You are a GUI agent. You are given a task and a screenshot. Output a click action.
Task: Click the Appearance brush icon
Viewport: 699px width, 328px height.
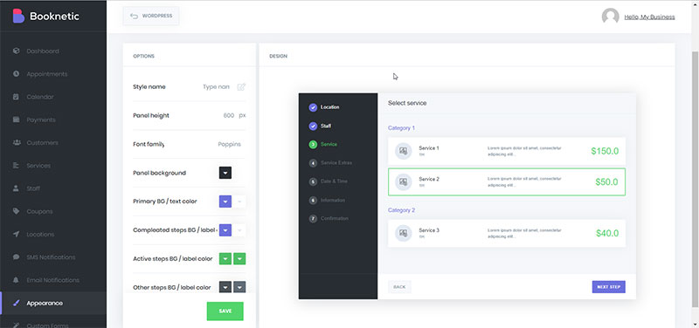click(x=17, y=303)
